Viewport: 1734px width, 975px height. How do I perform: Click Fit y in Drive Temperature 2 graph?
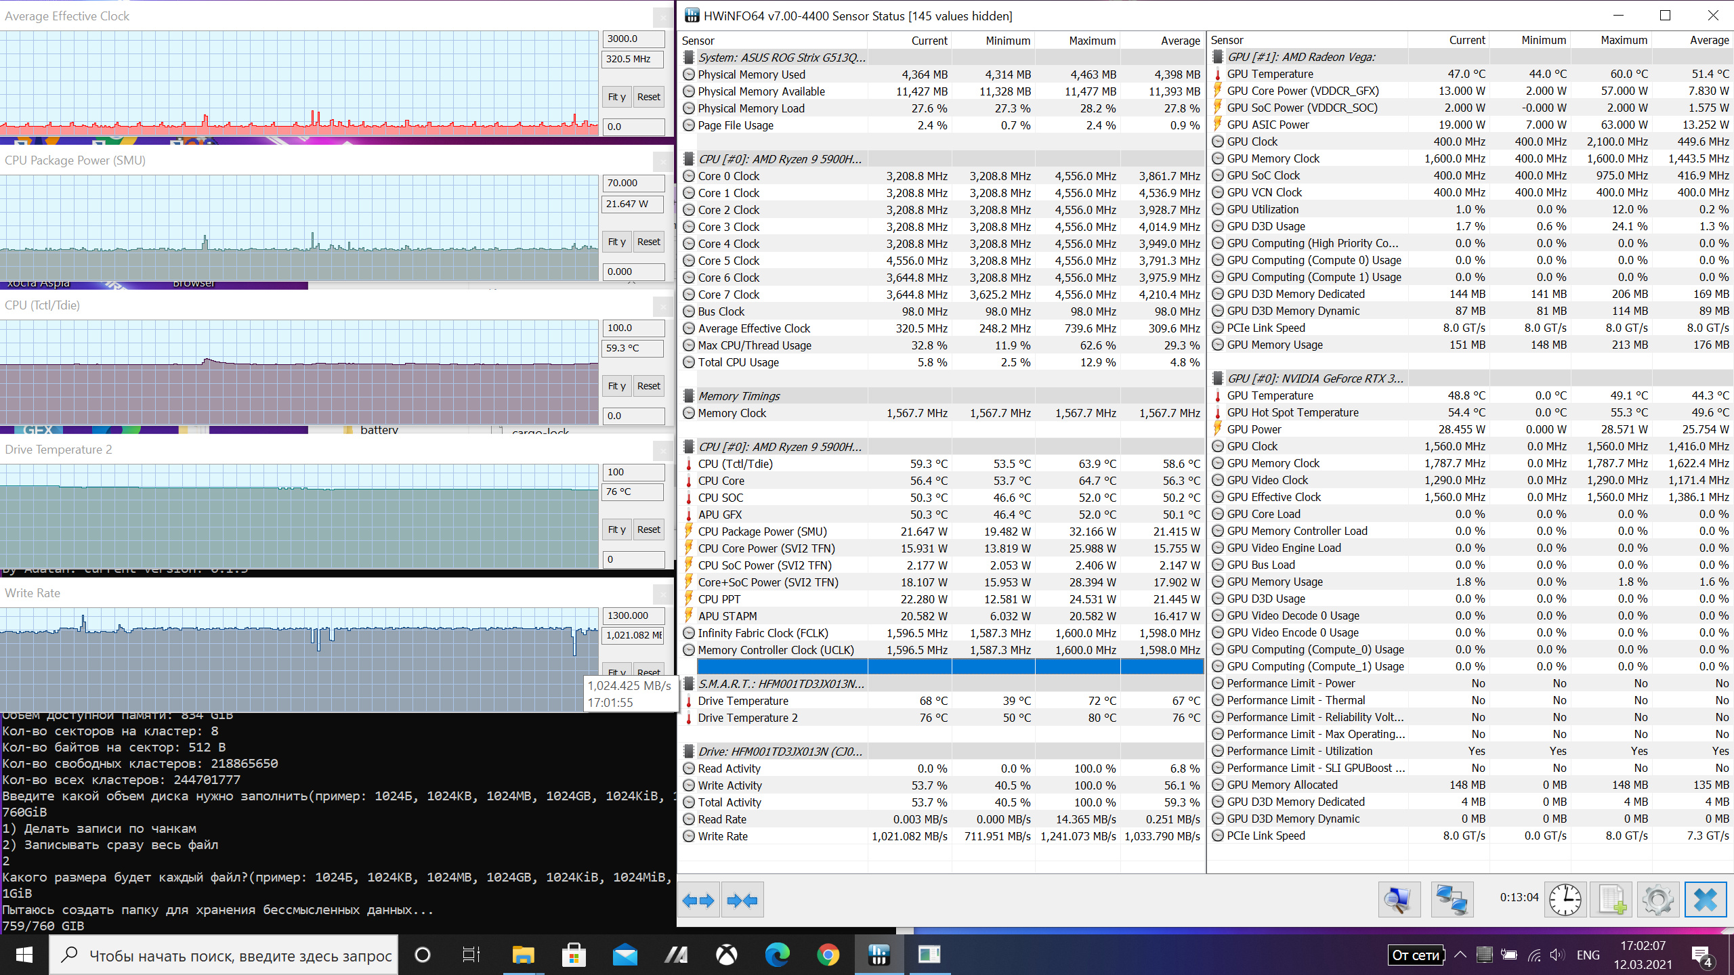616,529
